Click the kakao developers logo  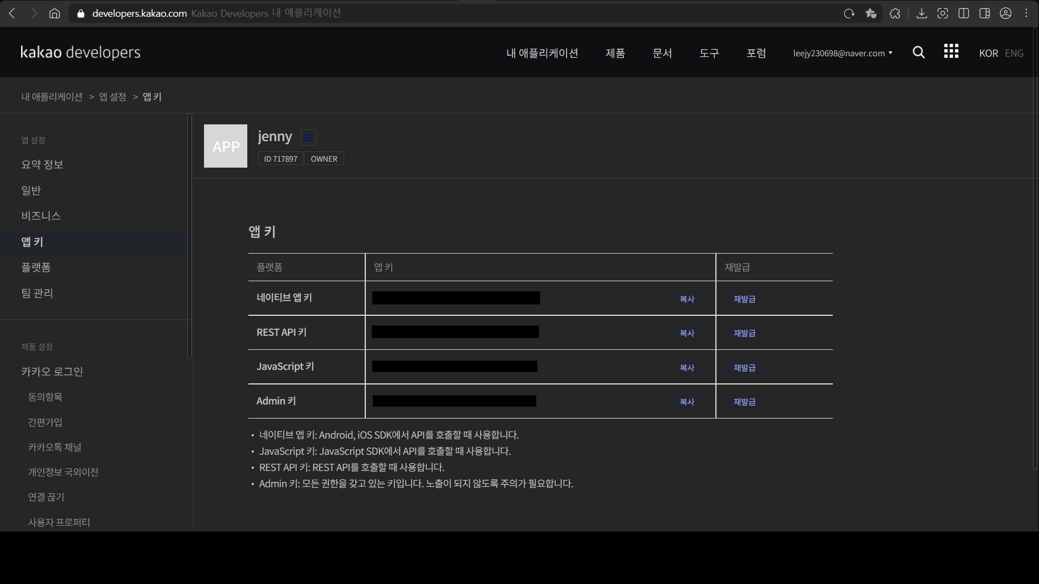point(81,52)
